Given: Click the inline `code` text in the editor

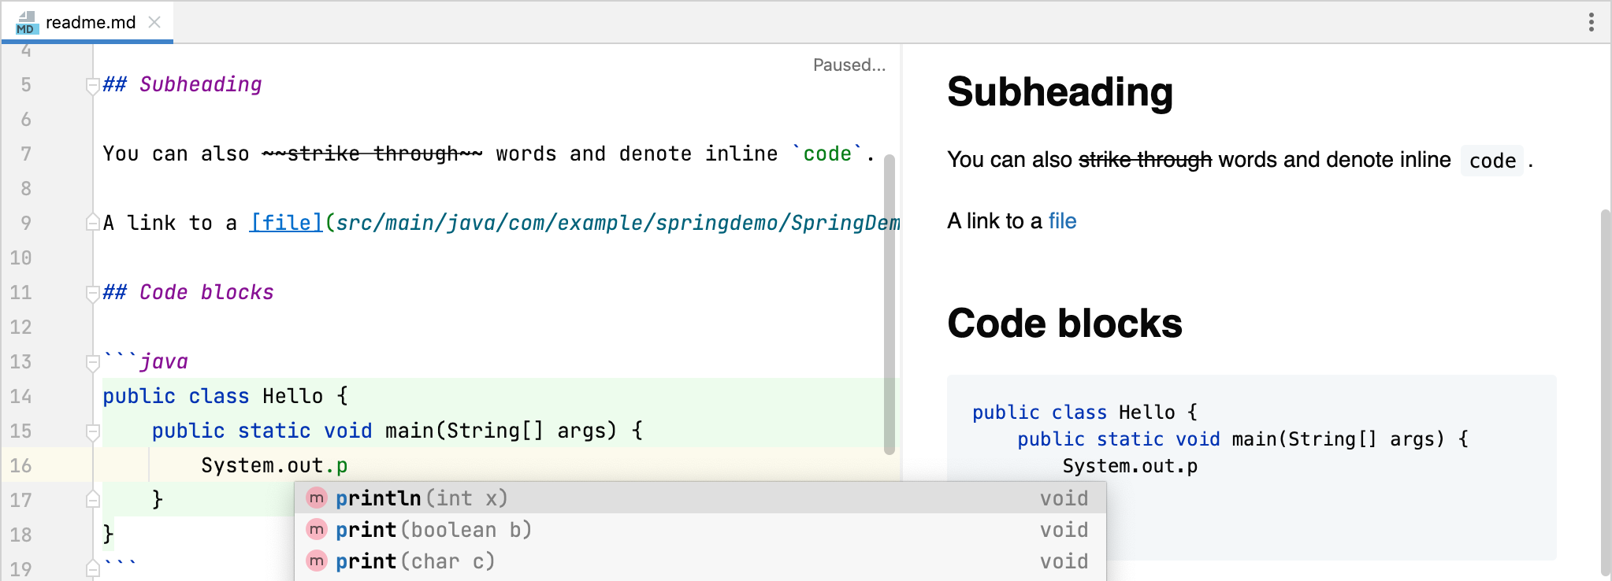Looking at the screenshot, I should click(827, 154).
